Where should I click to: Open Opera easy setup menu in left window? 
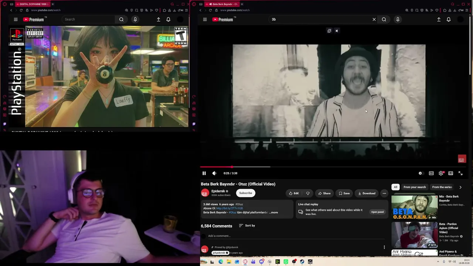[186, 10]
